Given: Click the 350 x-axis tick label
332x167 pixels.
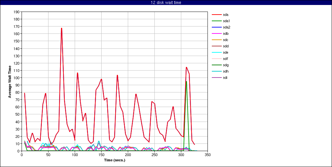Looking at the screenshot, I should click(x=207, y=155).
